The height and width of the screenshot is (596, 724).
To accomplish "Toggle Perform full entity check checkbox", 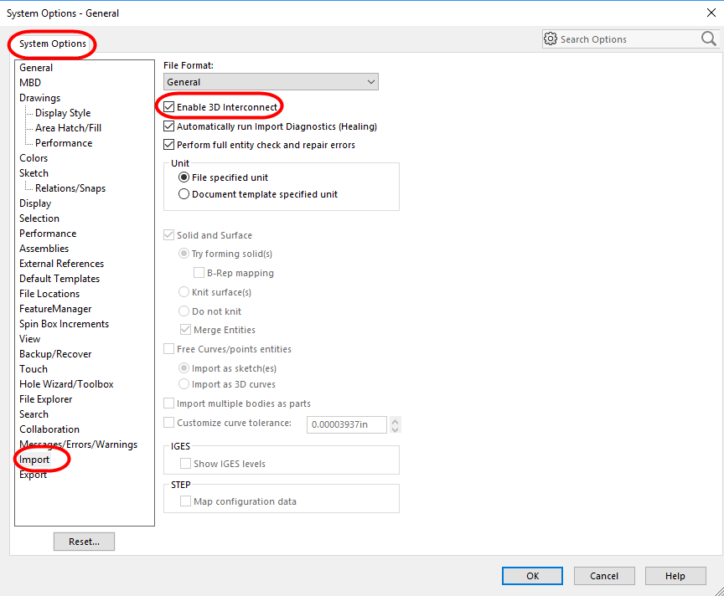I will (x=169, y=145).
